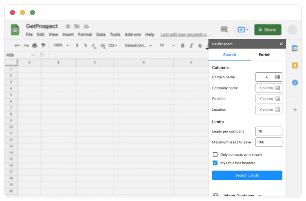
Task: Select column D header
Action: click(x=144, y=63)
